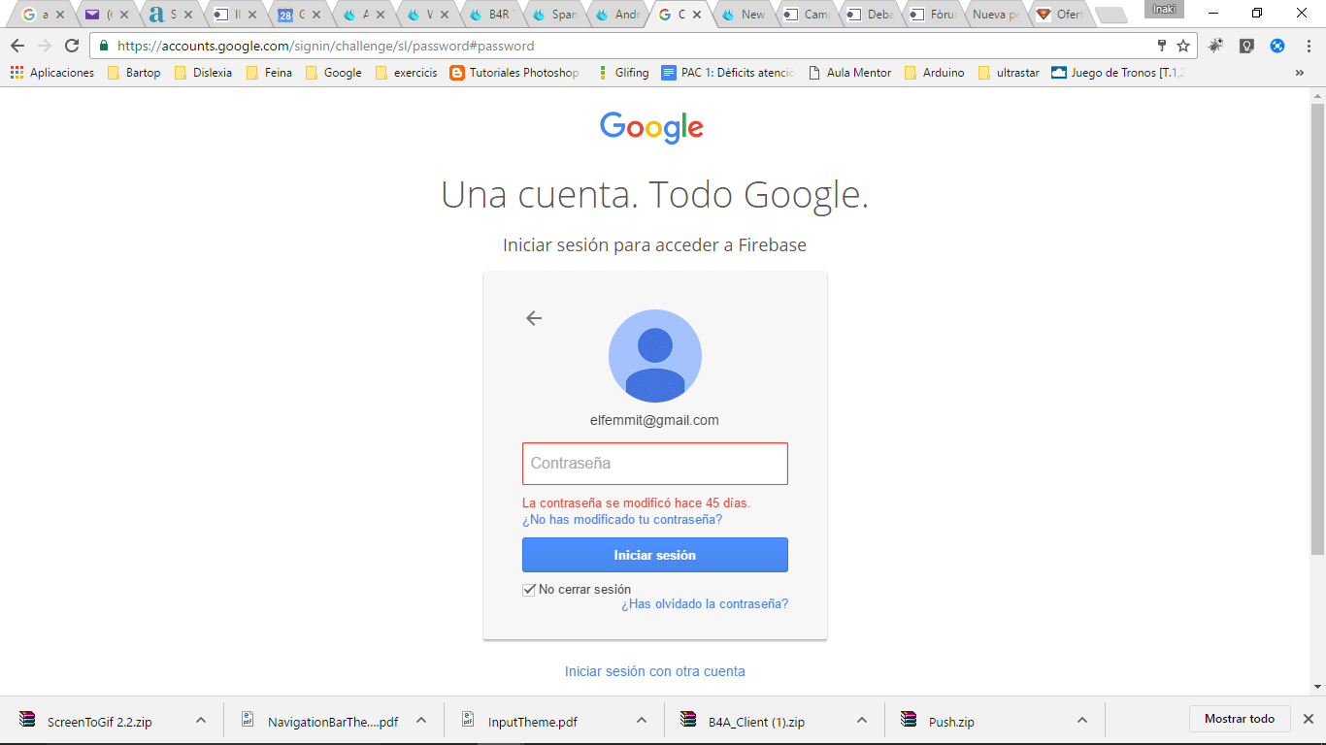Open the Arduino bookmarks folder
Screen dimensions: 1326x745
click(x=934, y=73)
